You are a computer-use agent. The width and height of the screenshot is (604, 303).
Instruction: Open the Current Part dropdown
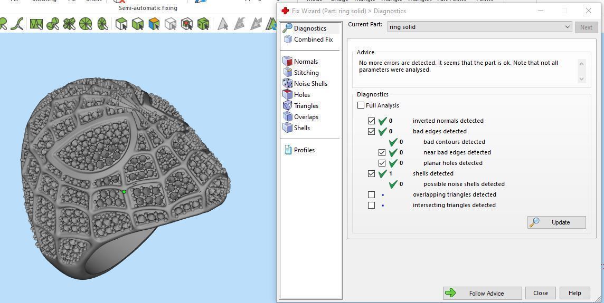coord(479,27)
